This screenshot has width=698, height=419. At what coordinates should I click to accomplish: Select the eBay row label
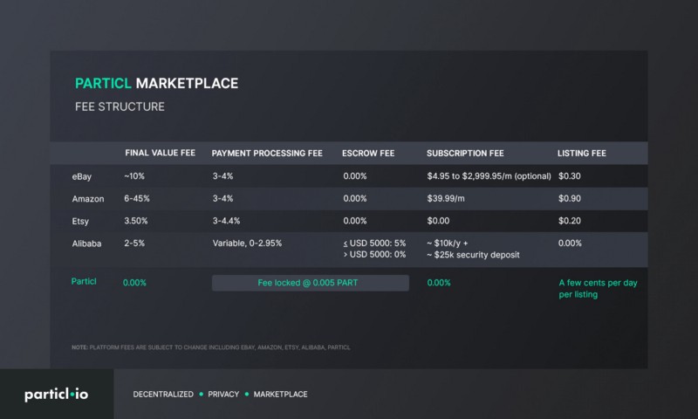coord(82,176)
